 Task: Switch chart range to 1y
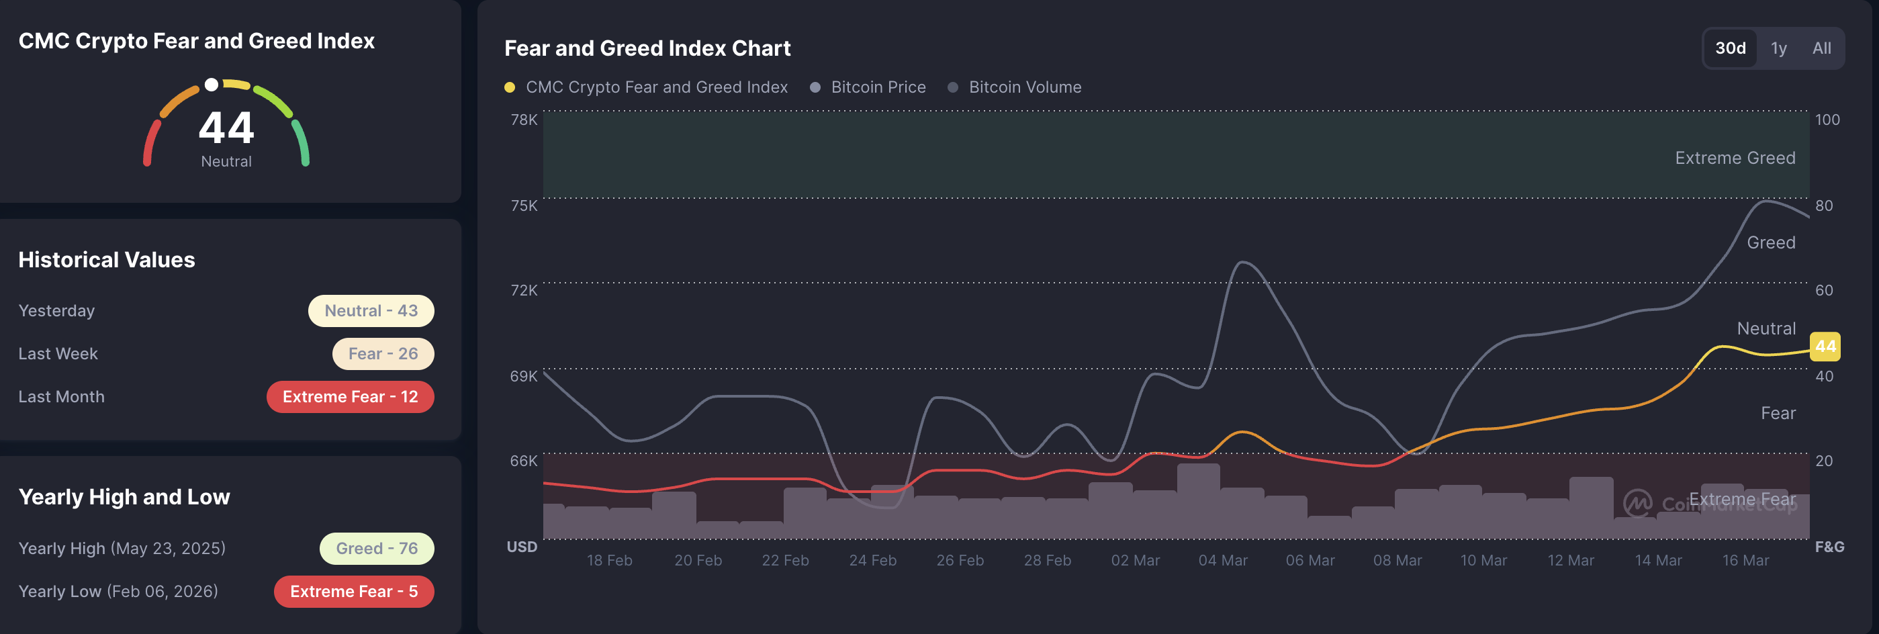[1778, 48]
